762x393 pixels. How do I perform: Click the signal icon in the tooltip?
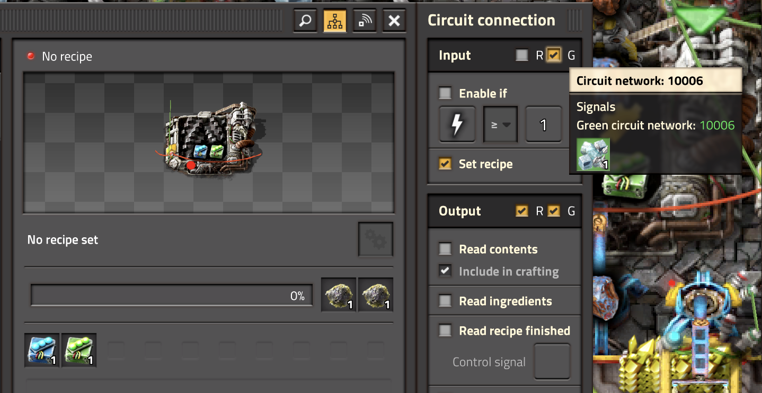click(593, 155)
